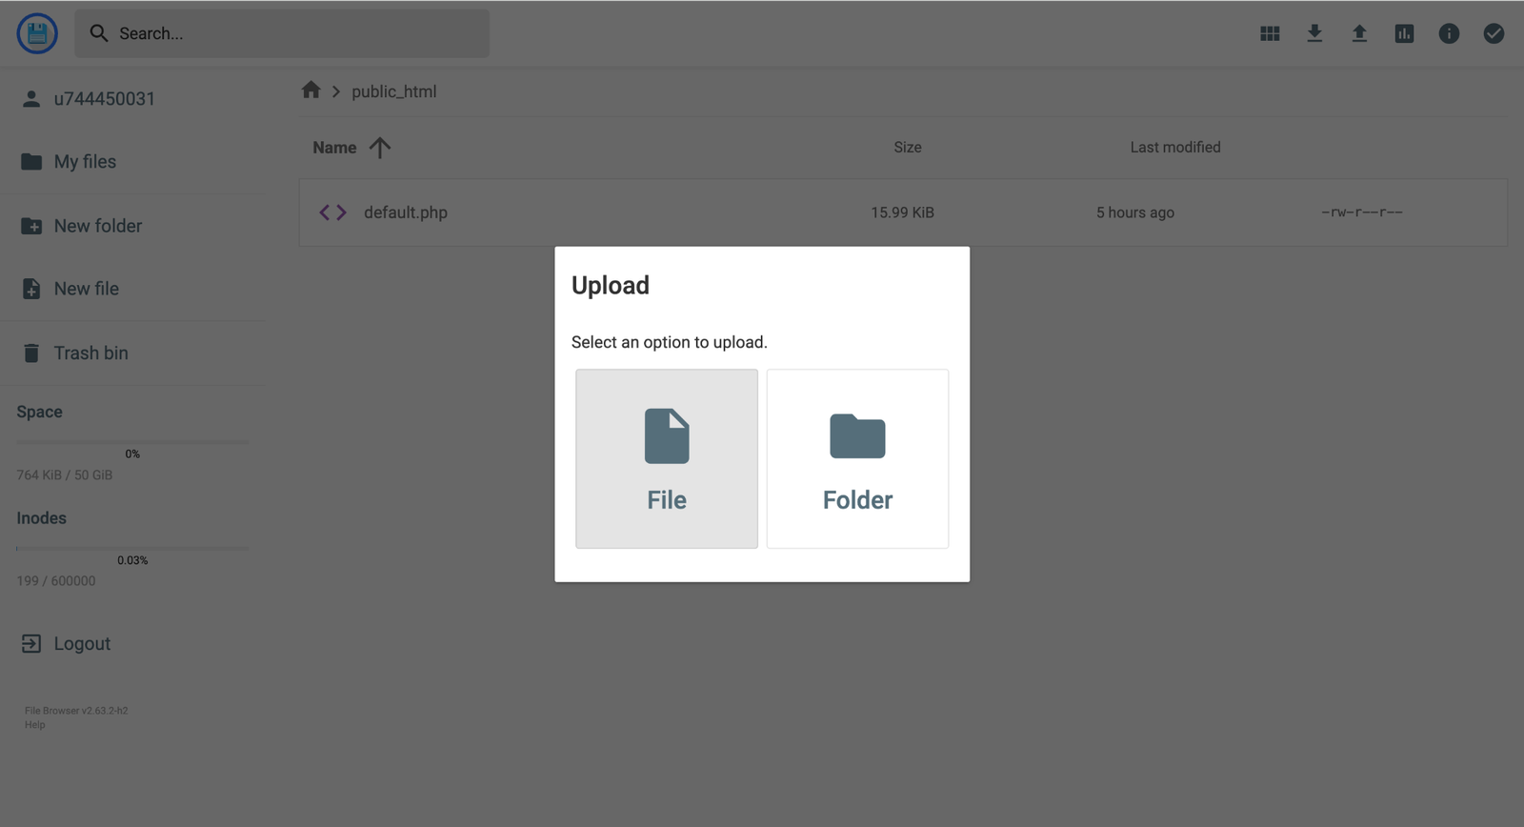Click the 15.99 KiB size value
Screen dimensions: 1524x827
[902, 212]
